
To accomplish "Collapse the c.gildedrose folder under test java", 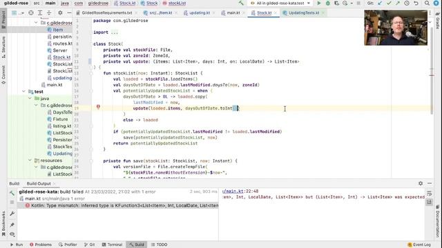I will pyautogui.click(x=36, y=105).
